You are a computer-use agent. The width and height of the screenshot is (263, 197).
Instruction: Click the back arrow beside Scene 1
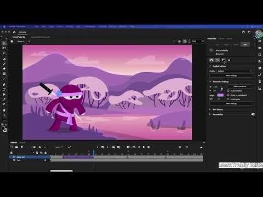(12, 42)
